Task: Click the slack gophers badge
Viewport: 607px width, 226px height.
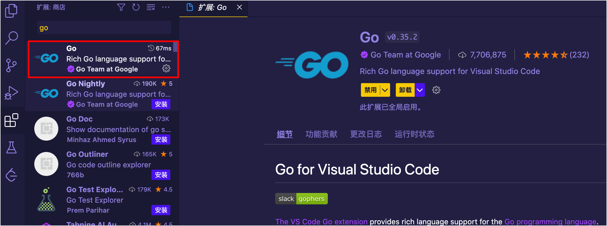Action: pos(301,199)
